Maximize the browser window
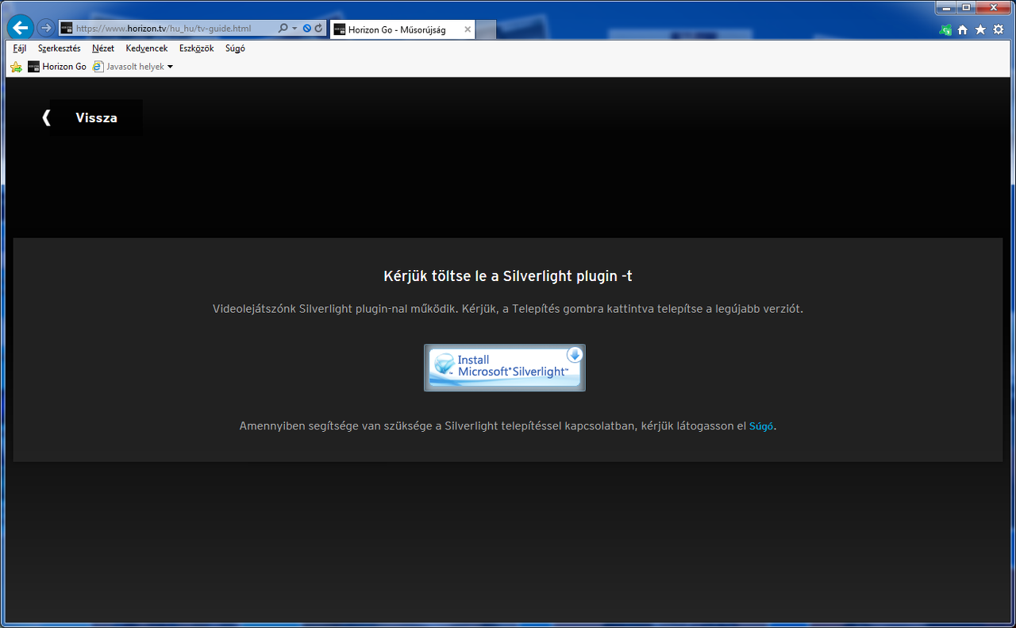This screenshot has height=628, width=1016. (966, 7)
